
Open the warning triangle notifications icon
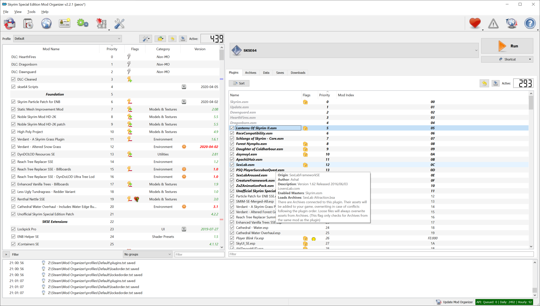tap(493, 24)
